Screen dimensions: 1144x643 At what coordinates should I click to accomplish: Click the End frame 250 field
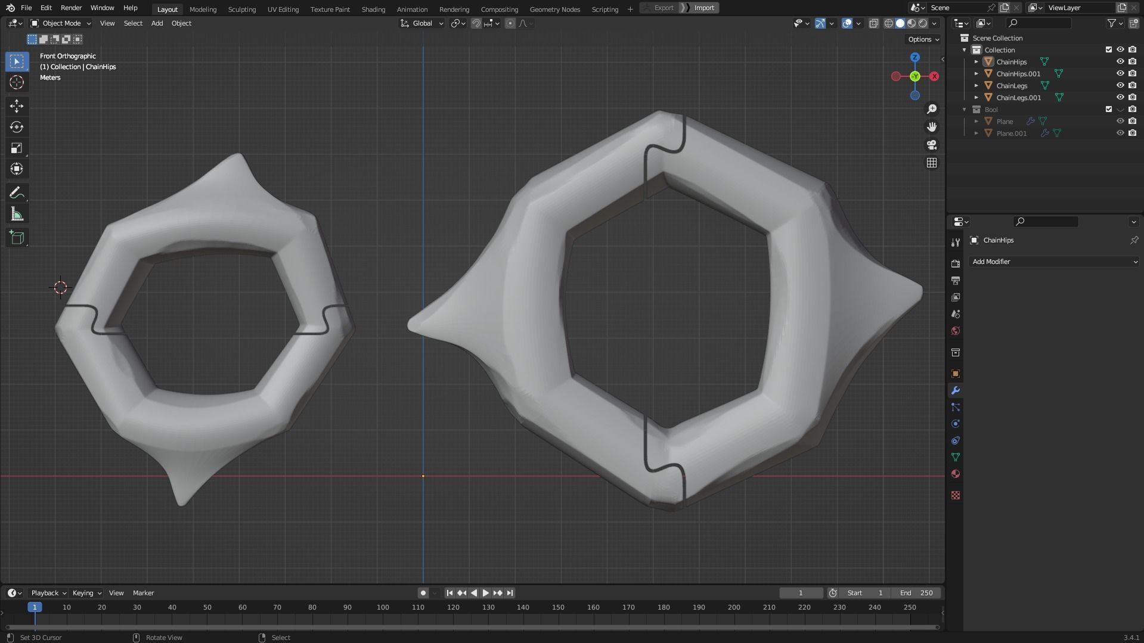coord(917,593)
